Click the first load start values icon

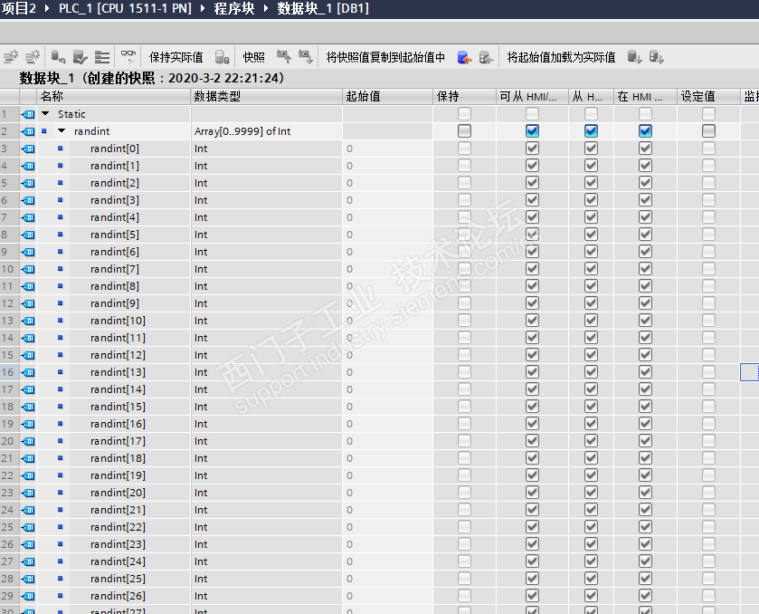click(x=634, y=57)
